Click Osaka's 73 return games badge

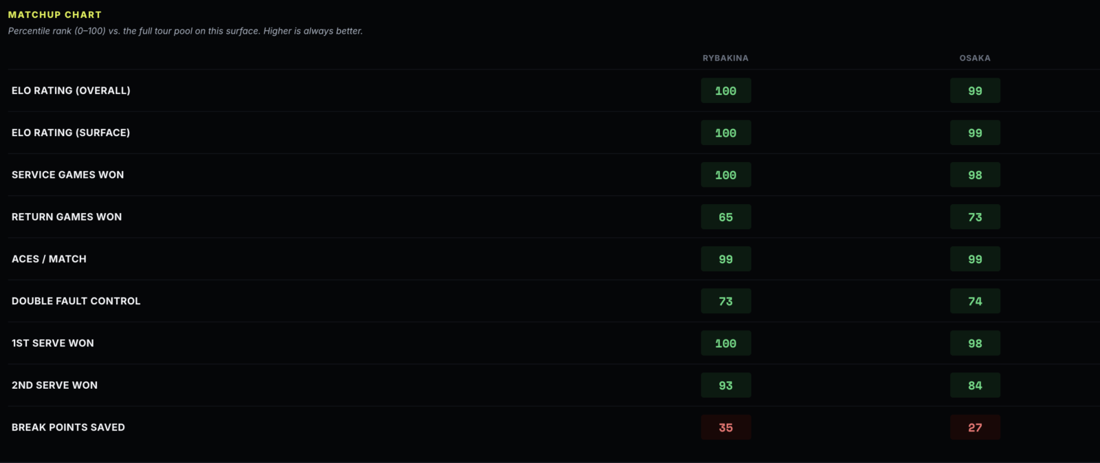pos(975,217)
